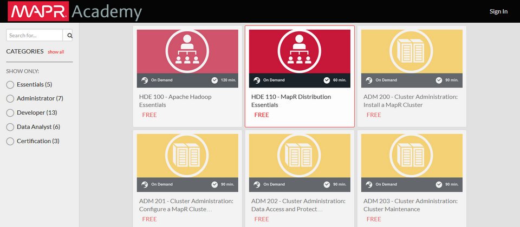Viewport: 520px width, 227px height.
Task: Click the server rack icon on ADM 201
Action: pyautogui.click(x=187, y=155)
